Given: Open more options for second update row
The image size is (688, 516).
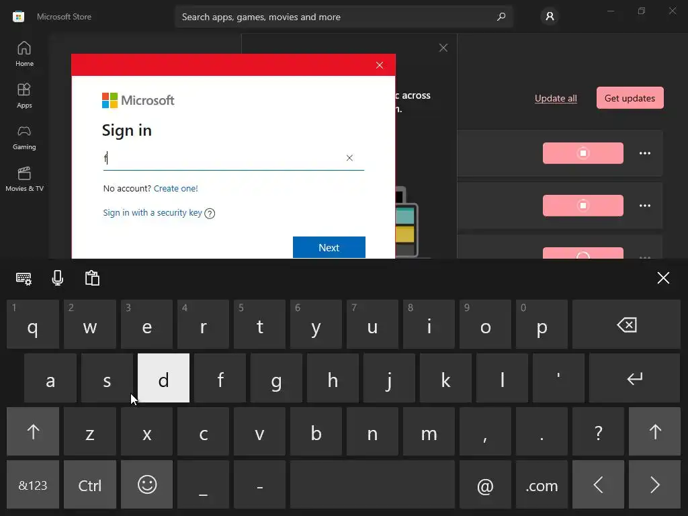Looking at the screenshot, I should click(x=644, y=206).
